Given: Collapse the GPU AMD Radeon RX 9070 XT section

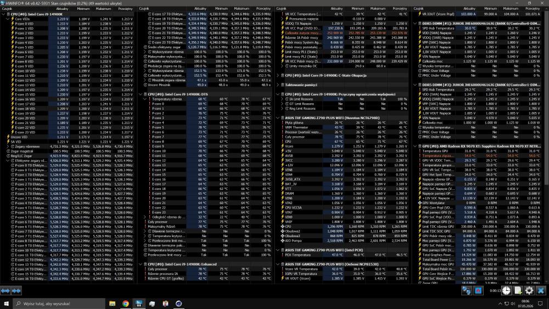Looking at the screenshot, I should [x=415, y=147].
